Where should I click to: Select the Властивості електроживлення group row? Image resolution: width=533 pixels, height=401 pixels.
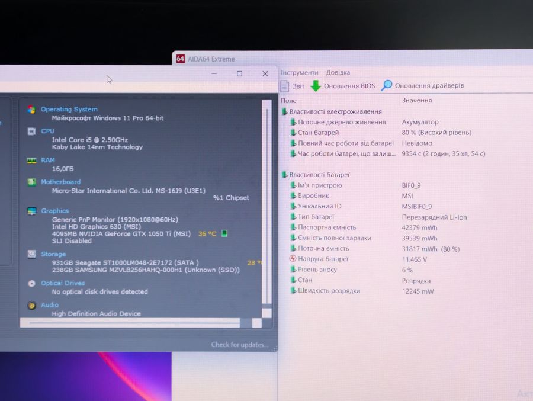(x=332, y=111)
